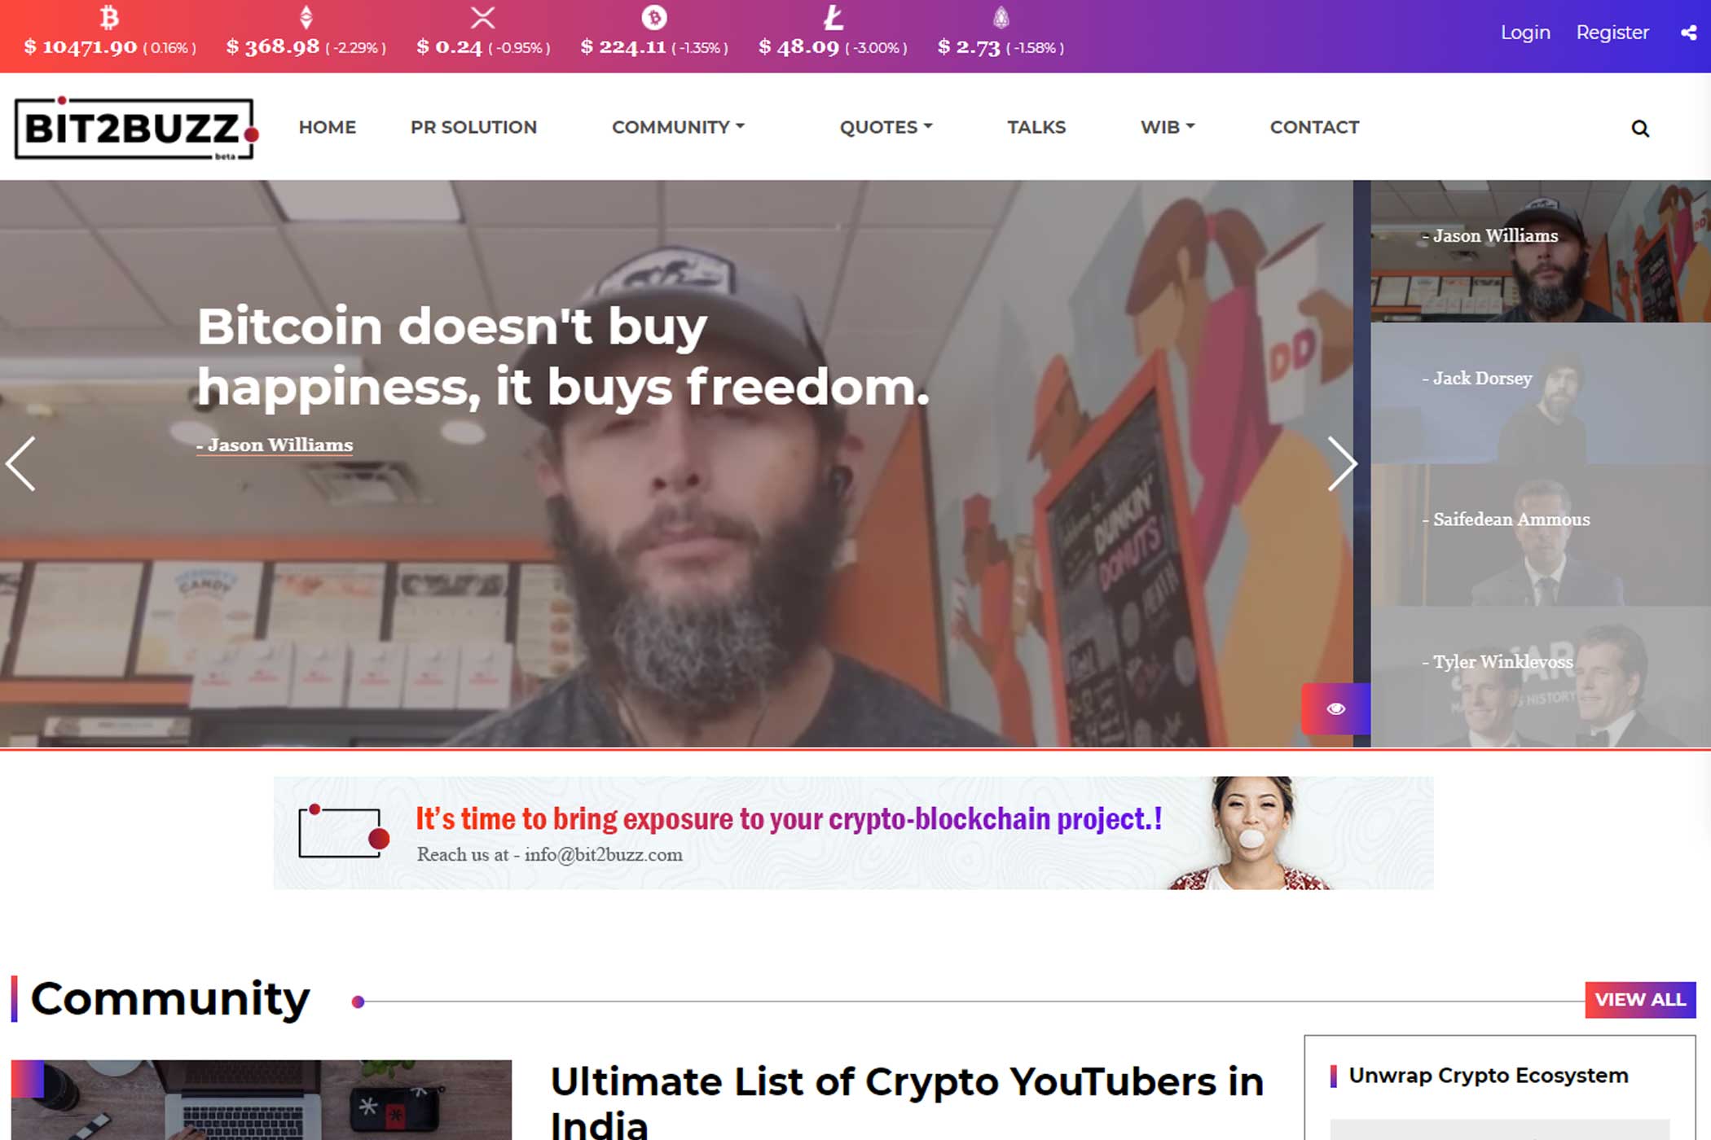Click the Bit2Buzz logo
Screen dimensions: 1711x1140
[136, 128]
